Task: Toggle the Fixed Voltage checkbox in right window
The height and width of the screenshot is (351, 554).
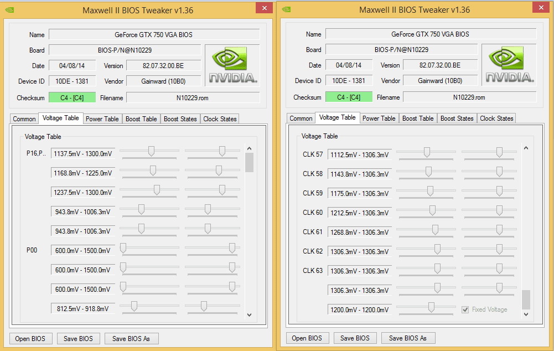Action: click(465, 309)
